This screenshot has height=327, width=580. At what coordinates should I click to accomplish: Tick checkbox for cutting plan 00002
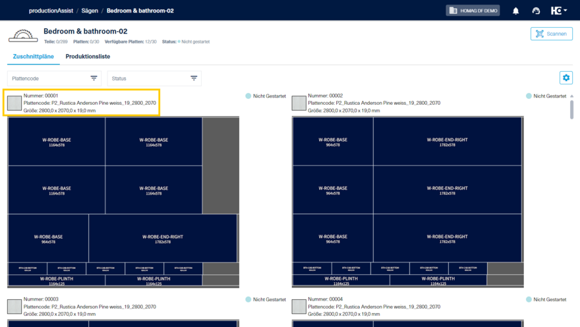click(299, 104)
